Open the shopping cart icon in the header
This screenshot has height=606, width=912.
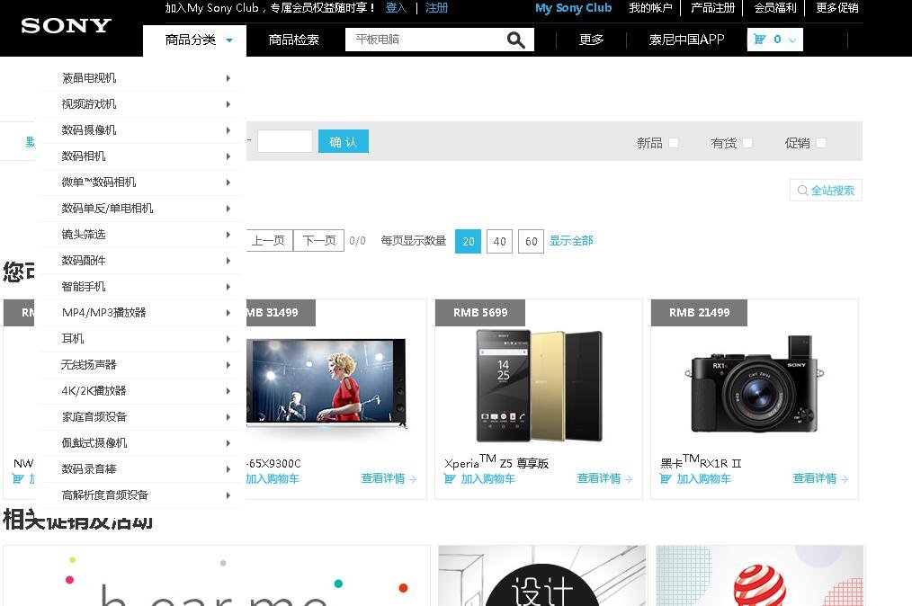tap(759, 39)
